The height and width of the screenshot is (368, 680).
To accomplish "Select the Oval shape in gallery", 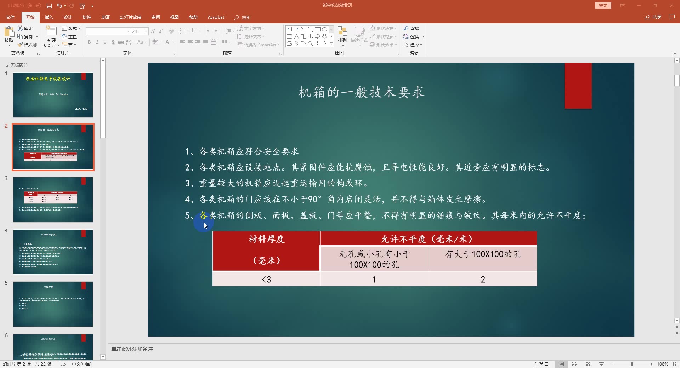I will 324,29.
